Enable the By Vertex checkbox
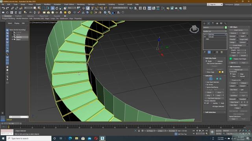The height and width of the screenshot is (141, 252). pyautogui.click(x=206, y=85)
